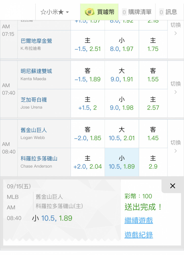Select 客 −1.5, 1.89 Twins spread

[88, 75]
